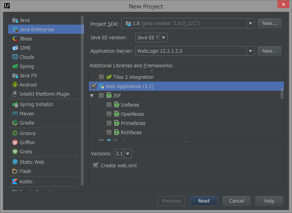Click the Openfaces JSF icon
292x213 pixels.
[x=117, y=114]
